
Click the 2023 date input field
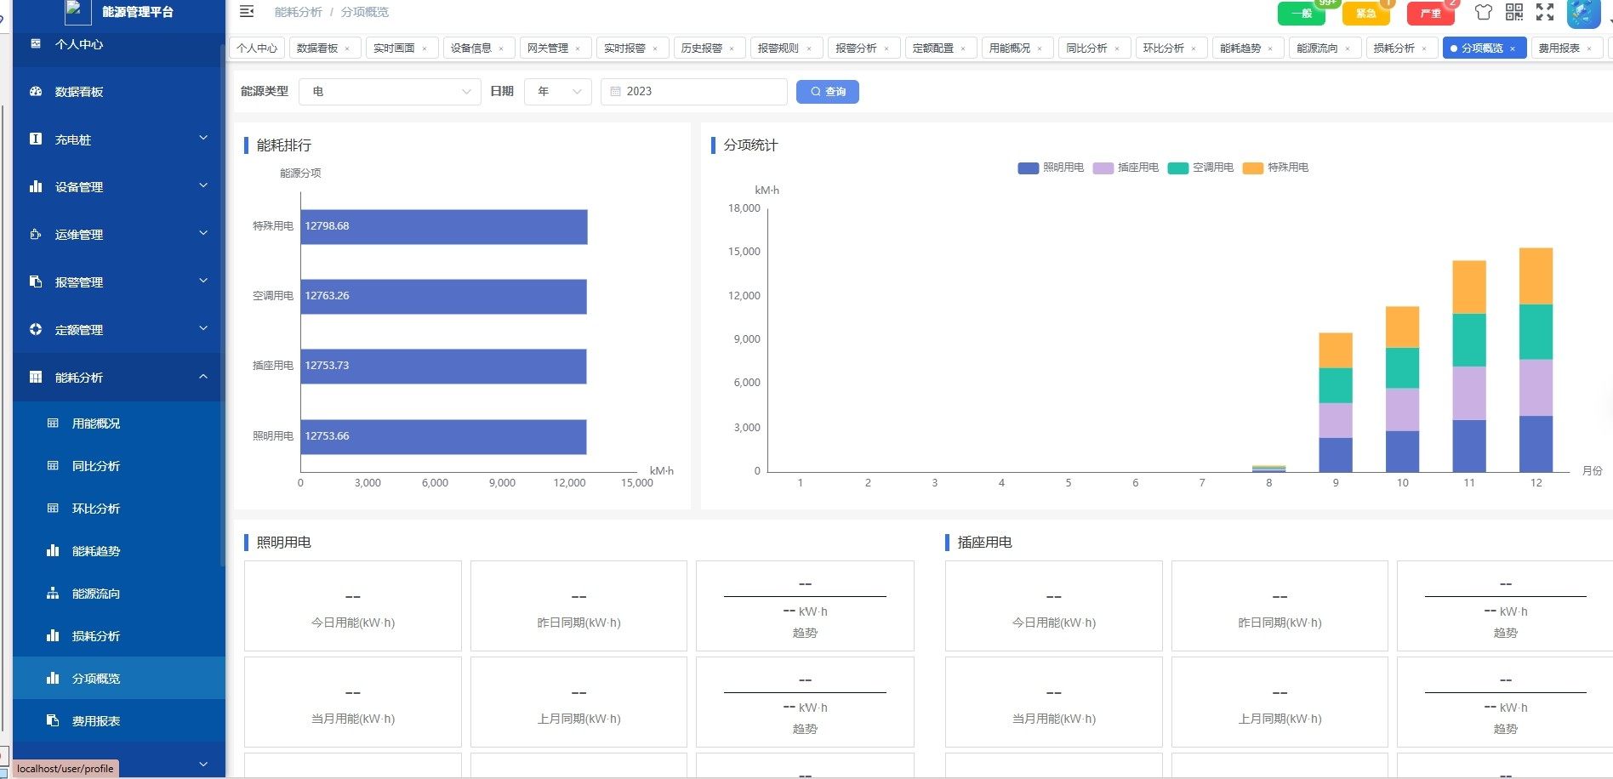tap(693, 92)
